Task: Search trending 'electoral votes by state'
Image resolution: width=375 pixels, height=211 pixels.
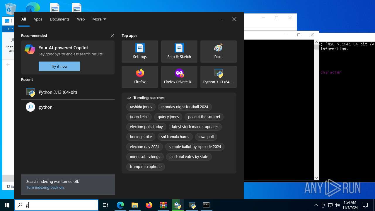Action: click(189, 157)
